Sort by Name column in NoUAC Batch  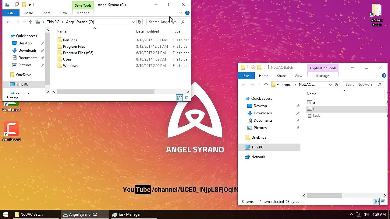click(312, 94)
